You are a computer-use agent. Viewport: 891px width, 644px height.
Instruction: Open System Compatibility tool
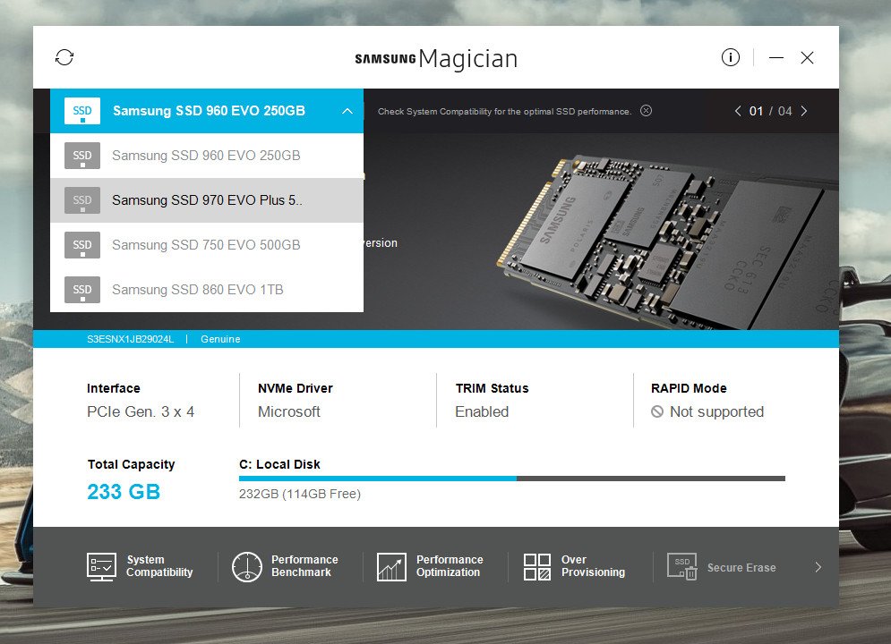(141, 566)
